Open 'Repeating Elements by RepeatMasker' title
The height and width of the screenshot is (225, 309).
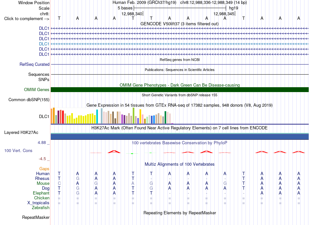180,213
